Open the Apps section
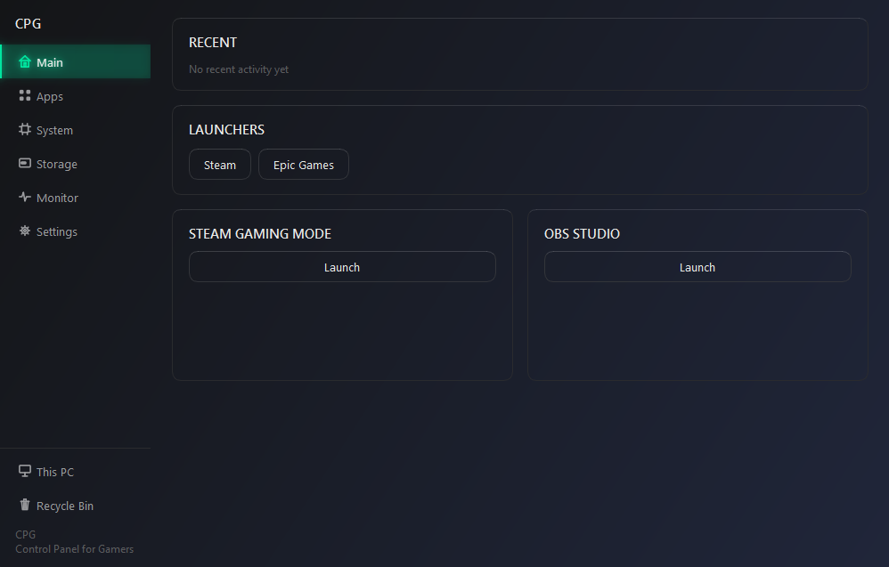Viewport: 889px width, 567px height. (x=76, y=96)
